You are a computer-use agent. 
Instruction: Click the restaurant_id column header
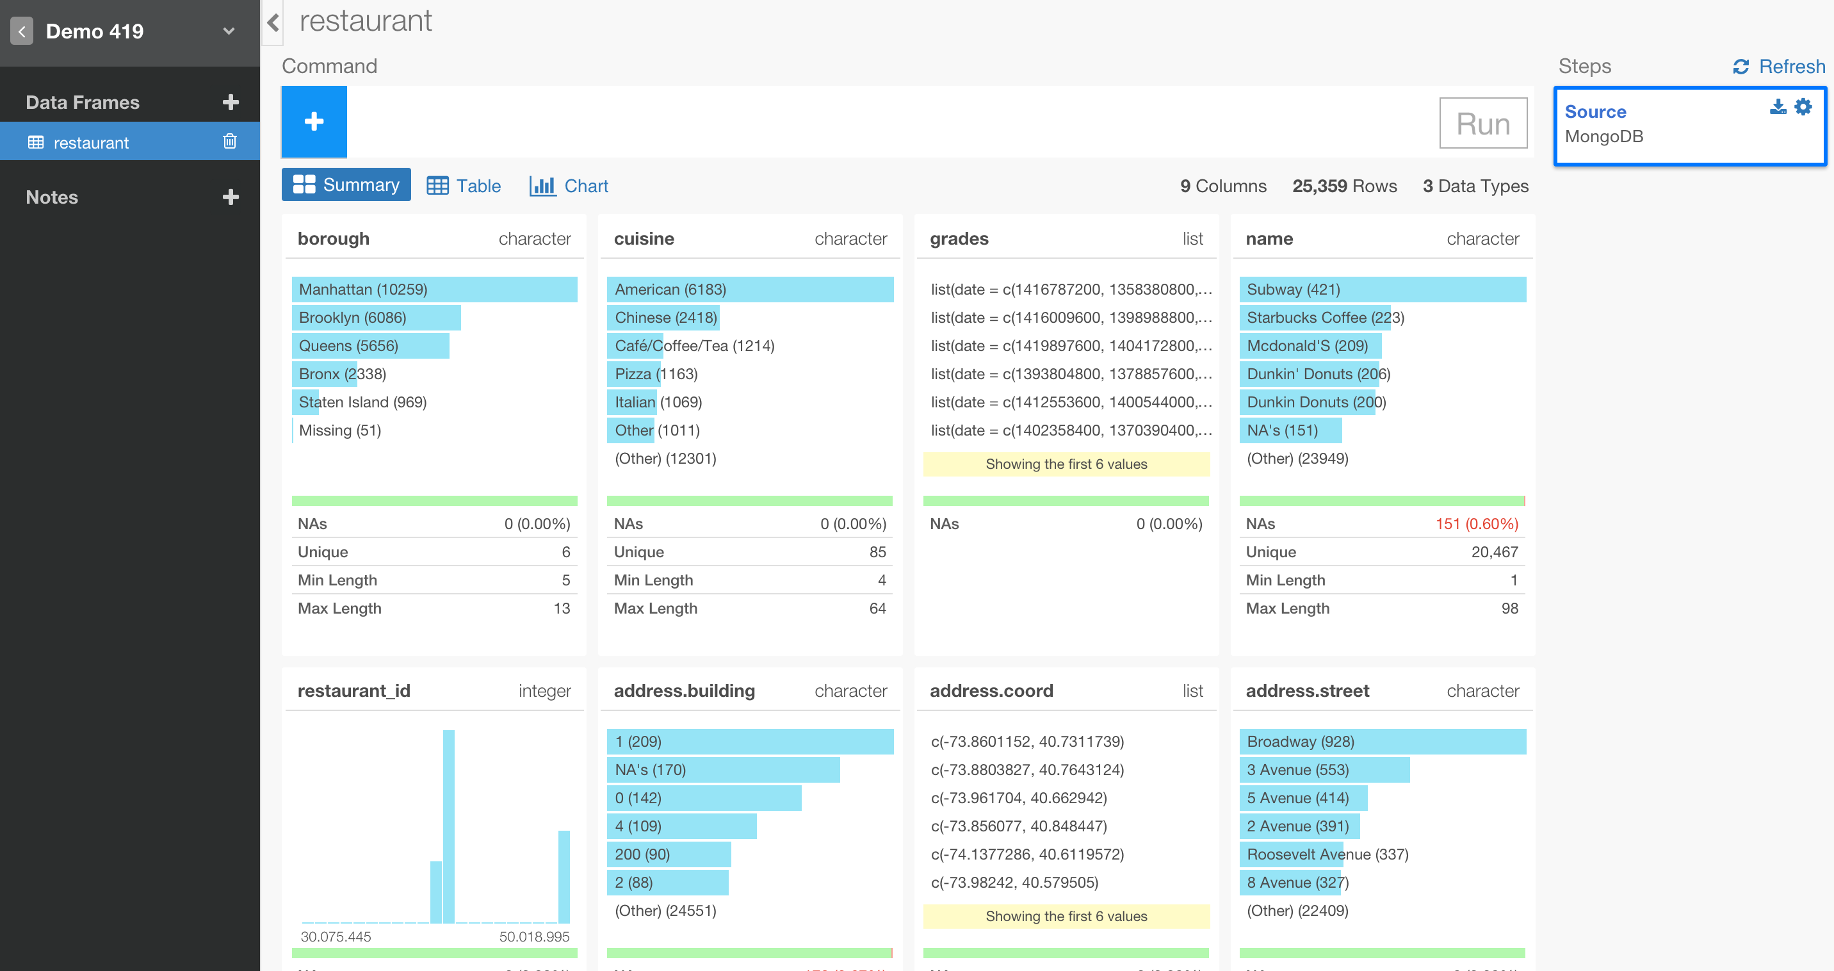(353, 690)
